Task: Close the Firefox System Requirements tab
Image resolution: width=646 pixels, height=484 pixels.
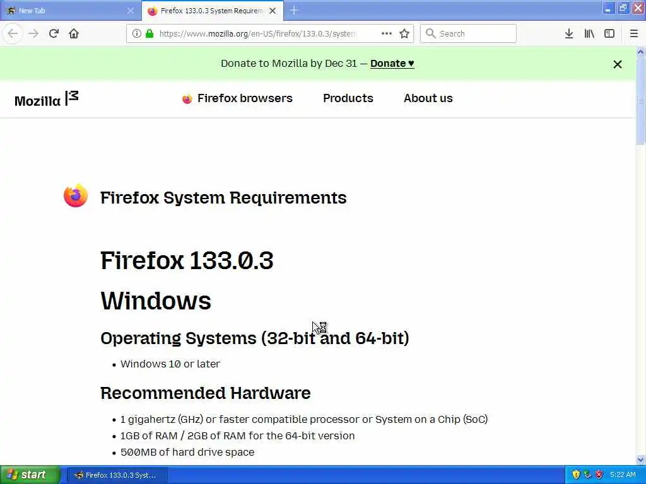Action: (273, 11)
